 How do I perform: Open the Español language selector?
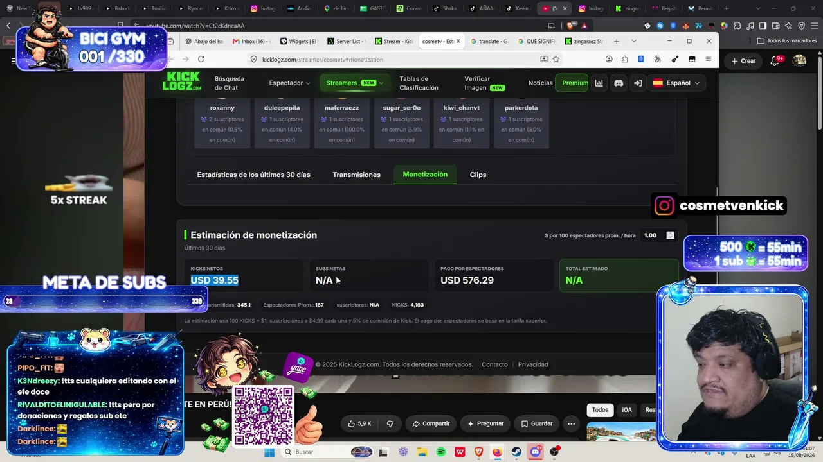point(676,83)
